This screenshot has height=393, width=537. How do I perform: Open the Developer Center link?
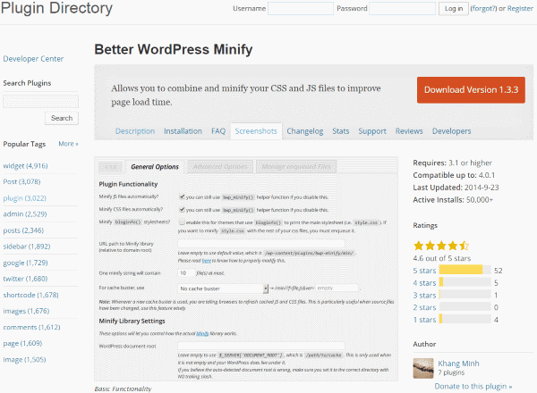33,59
